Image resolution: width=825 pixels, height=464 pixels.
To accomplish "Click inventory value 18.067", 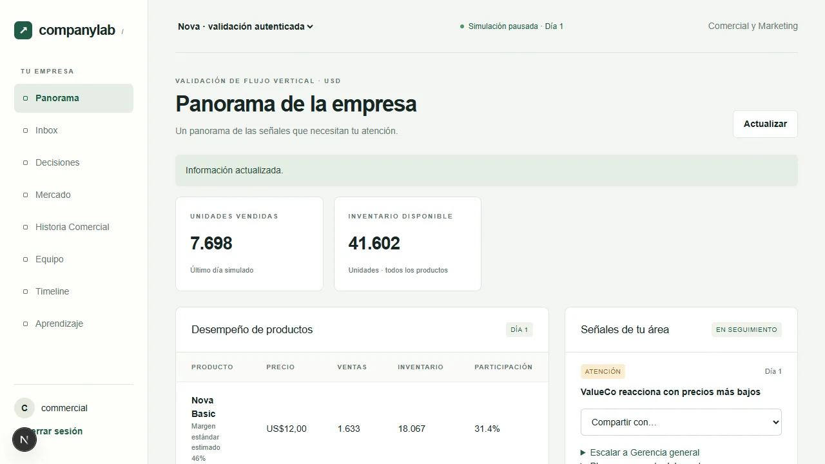I will (x=411, y=429).
